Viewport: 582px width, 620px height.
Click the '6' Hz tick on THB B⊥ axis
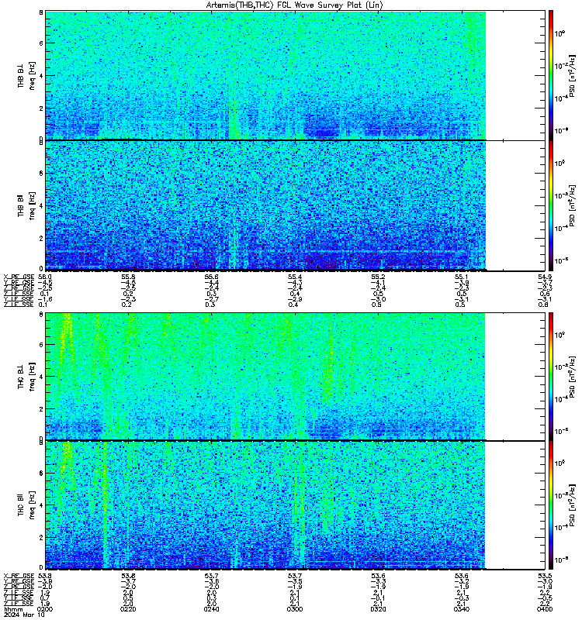[41, 43]
